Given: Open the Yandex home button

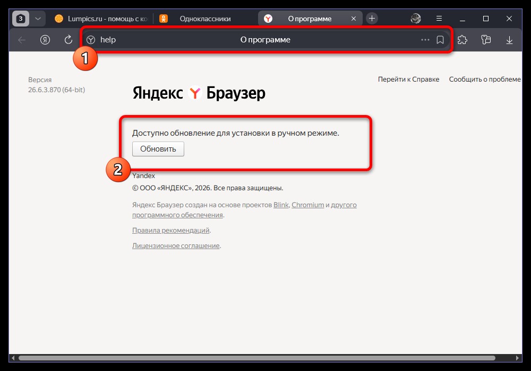Looking at the screenshot, I should (x=45, y=40).
